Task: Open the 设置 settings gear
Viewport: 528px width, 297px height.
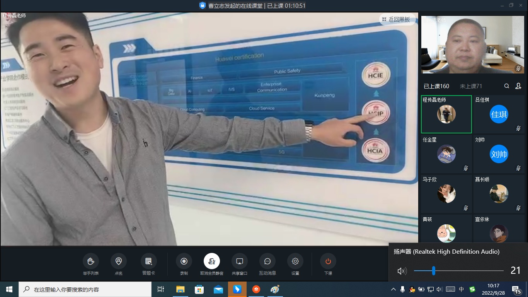Action: [x=295, y=261]
